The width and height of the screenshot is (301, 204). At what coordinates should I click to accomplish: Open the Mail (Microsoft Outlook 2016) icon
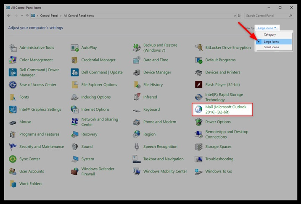point(198,110)
